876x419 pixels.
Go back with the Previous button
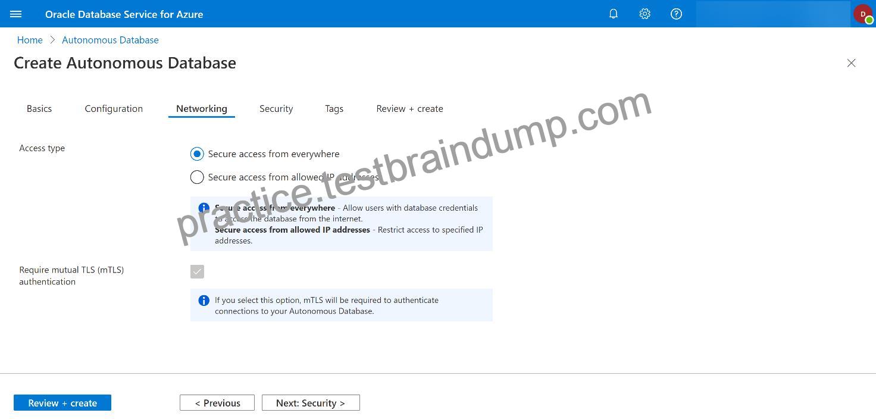click(217, 403)
